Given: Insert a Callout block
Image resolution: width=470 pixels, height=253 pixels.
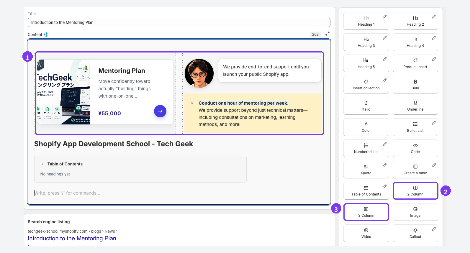Looking at the screenshot, I should (x=415, y=233).
